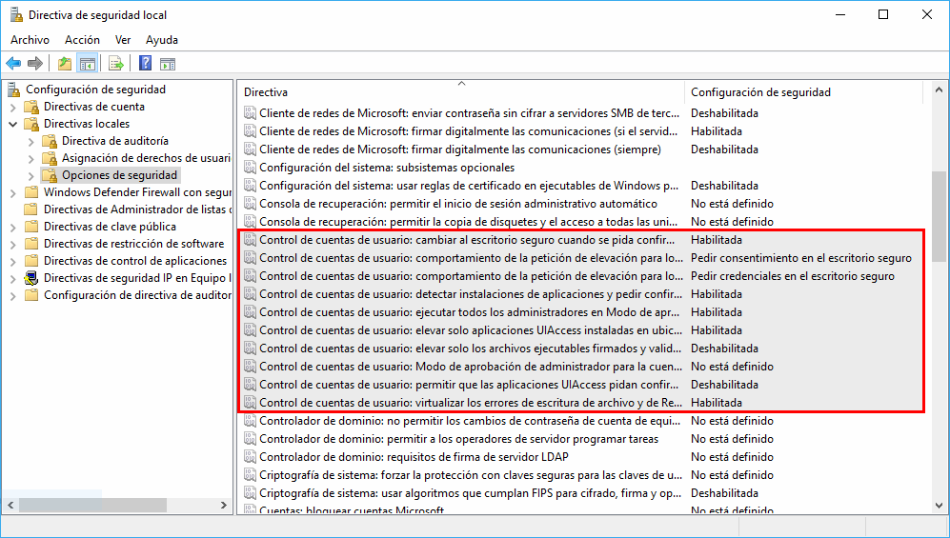950x538 pixels.
Task: Click the Up one level folder icon
Action: coord(64,64)
